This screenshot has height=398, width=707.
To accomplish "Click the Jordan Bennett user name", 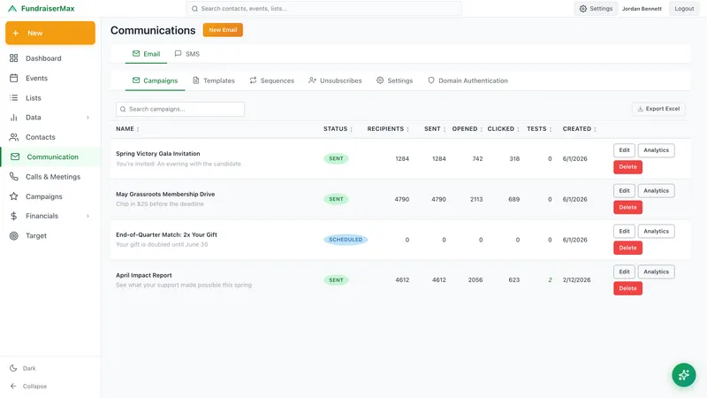I will tap(642, 9).
